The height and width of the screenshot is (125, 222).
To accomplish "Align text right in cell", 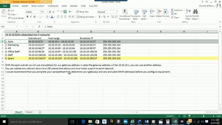I will click(x=65, y=17).
